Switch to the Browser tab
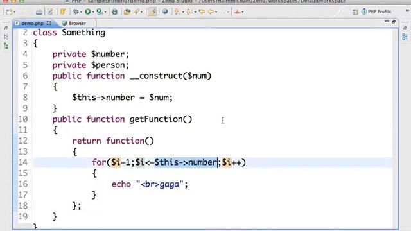This screenshot has height=231, width=411. 74,23
